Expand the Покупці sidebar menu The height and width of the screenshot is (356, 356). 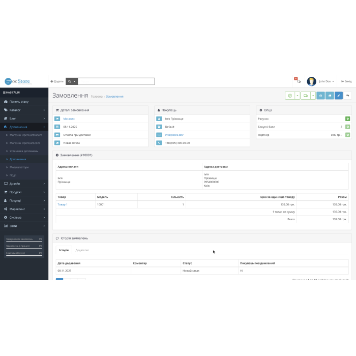(x=24, y=200)
